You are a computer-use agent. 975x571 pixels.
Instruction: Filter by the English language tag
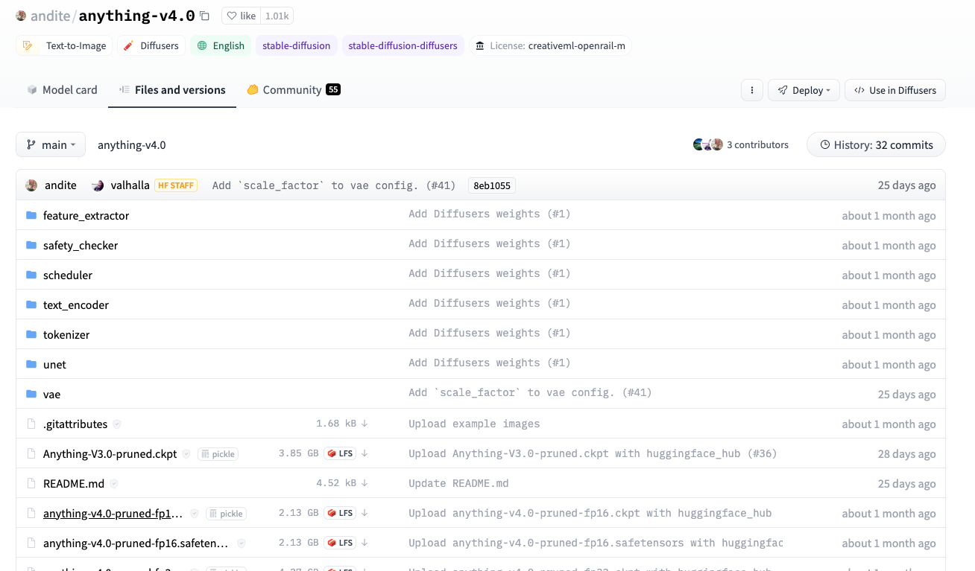point(221,45)
